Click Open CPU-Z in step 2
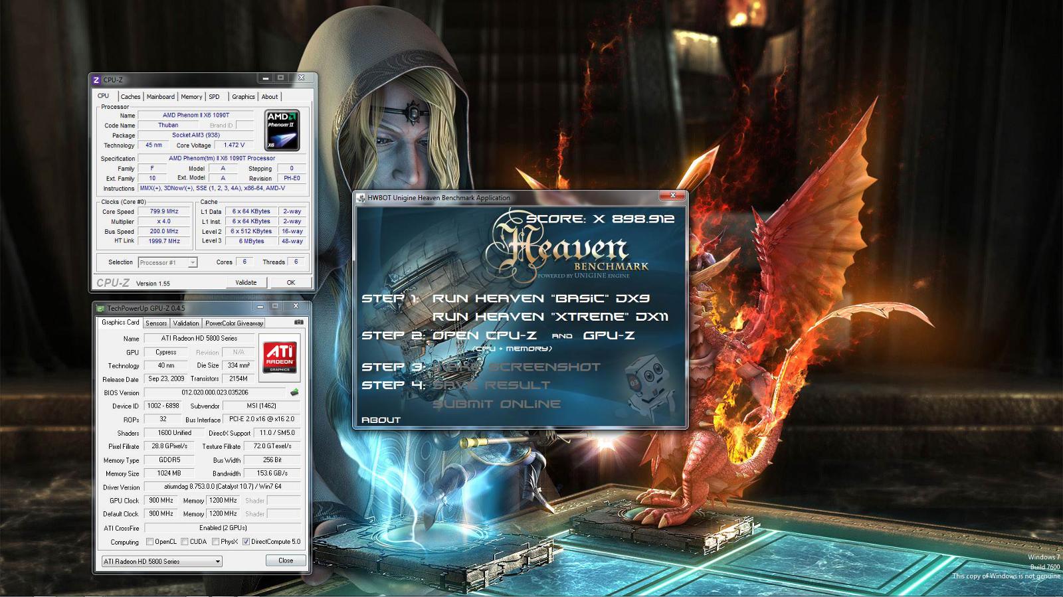This screenshot has width=1063, height=597. pyautogui.click(x=484, y=335)
